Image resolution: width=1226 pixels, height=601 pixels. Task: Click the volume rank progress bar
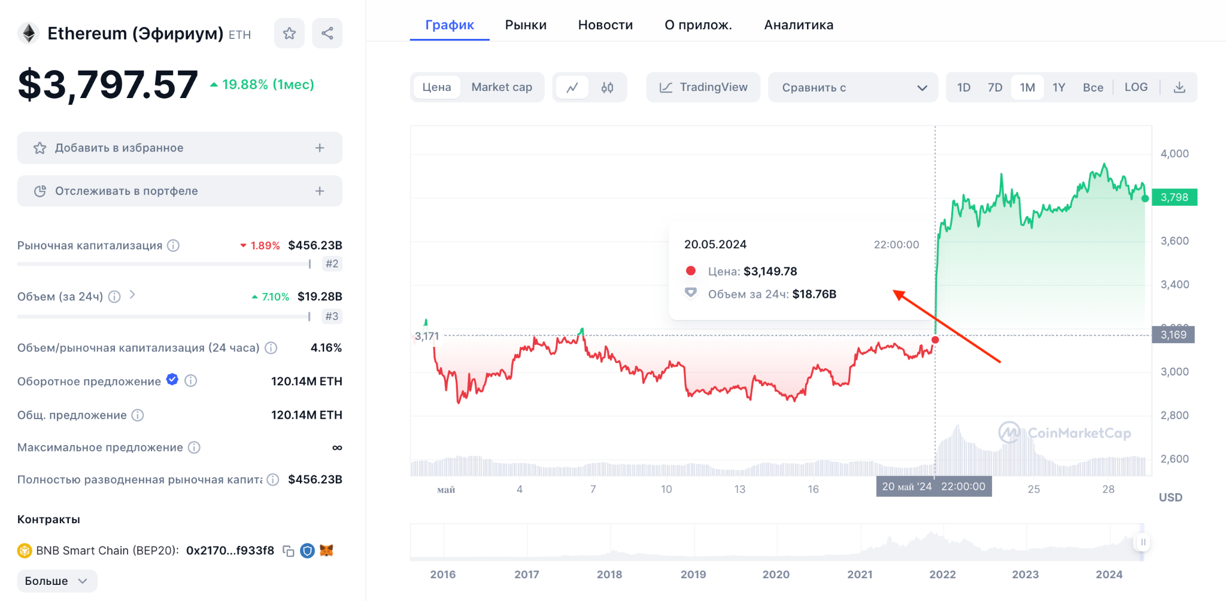pyautogui.click(x=165, y=316)
